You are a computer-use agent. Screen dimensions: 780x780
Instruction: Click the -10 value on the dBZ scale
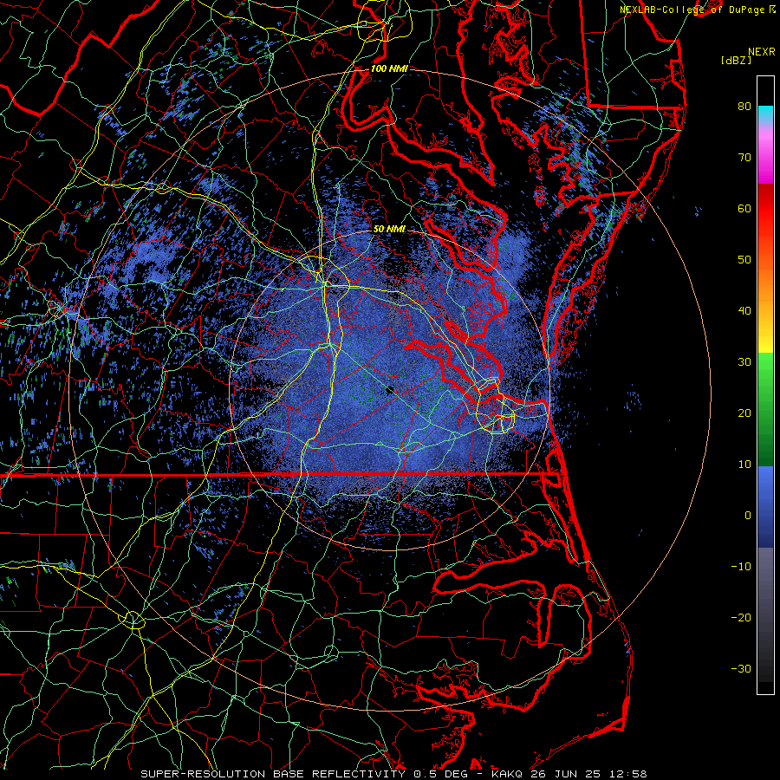pyautogui.click(x=741, y=567)
